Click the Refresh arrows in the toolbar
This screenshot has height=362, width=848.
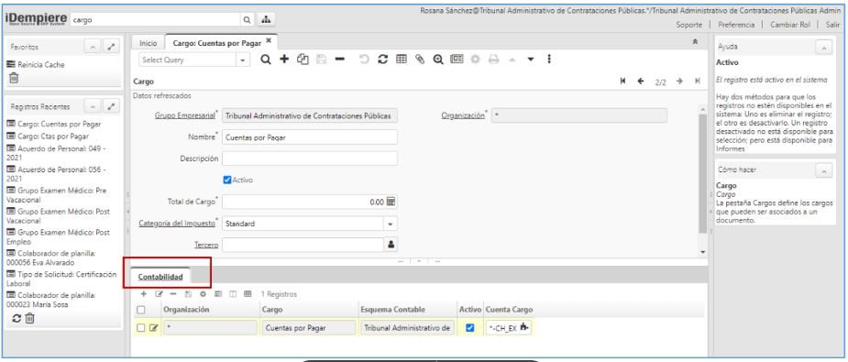pos(383,60)
